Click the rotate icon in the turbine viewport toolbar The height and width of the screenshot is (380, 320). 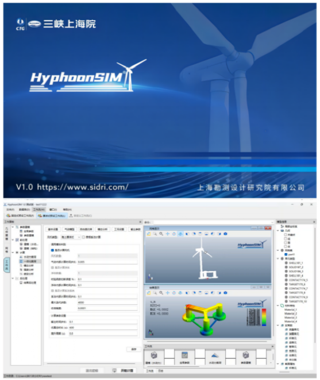click(174, 234)
